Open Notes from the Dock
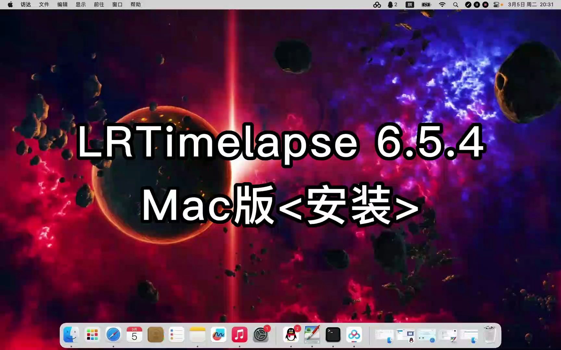This screenshot has width=561, height=350. tap(197, 334)
